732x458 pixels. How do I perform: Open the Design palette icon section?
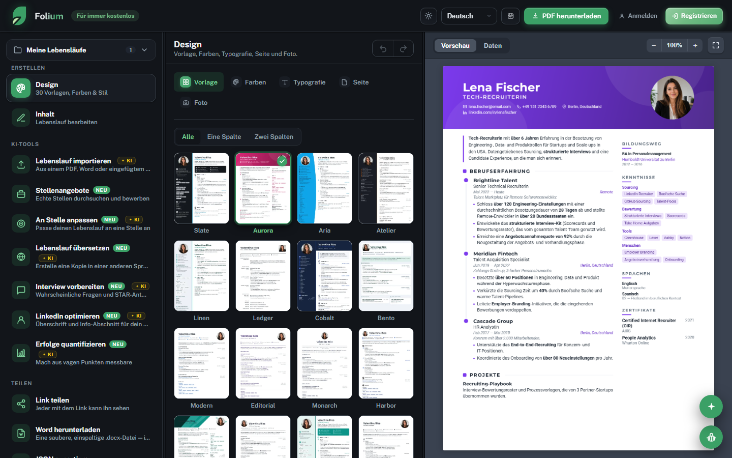tap(21, 88)
